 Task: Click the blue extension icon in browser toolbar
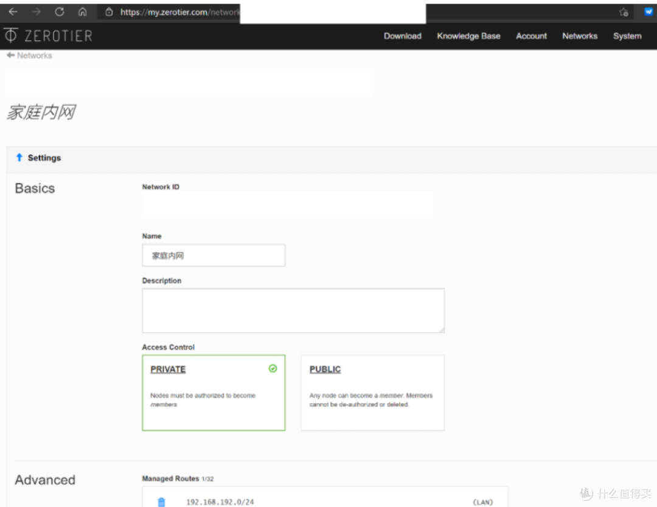click(x=648, y=12)
